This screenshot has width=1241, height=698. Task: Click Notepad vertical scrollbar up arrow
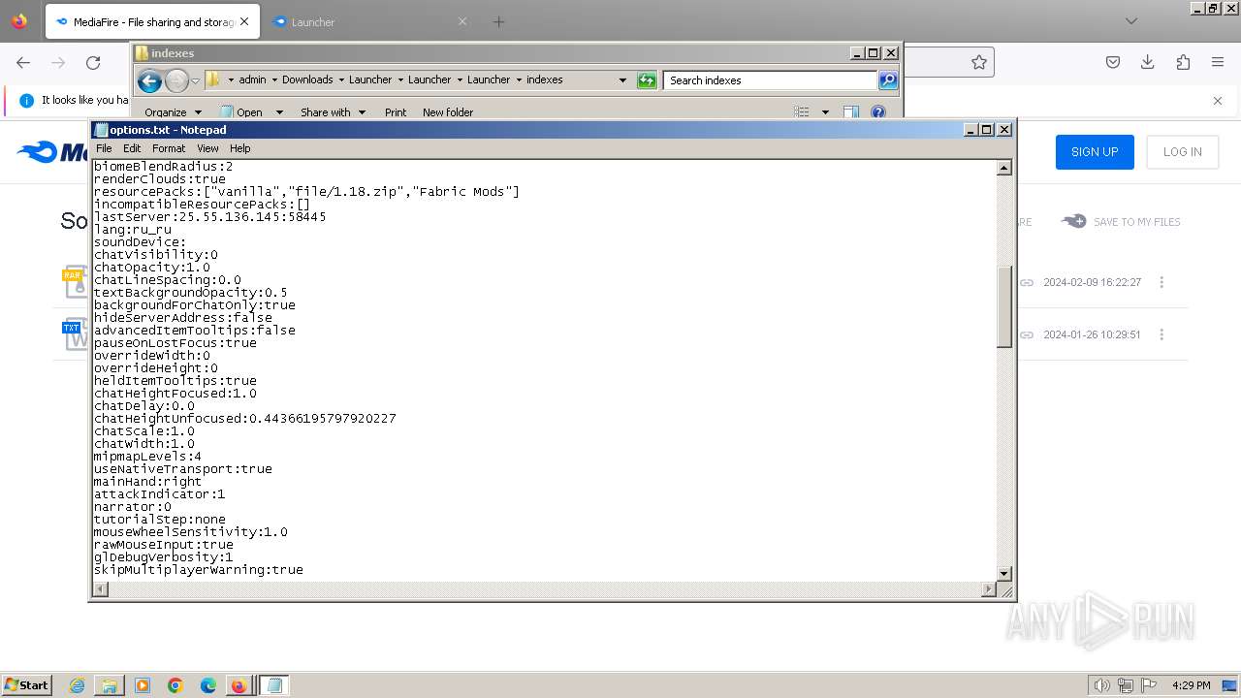(1004, 168)
